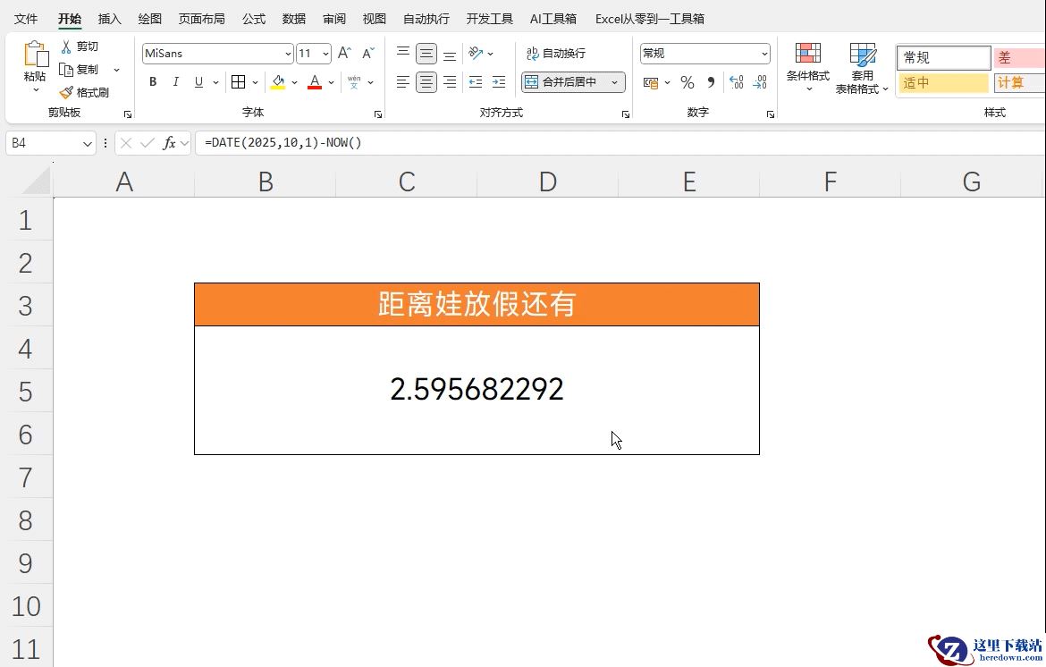1046x667 pixels.
Task: Apply percent style with the % icon
Action: pyautogui.click(x=687, y=82)
